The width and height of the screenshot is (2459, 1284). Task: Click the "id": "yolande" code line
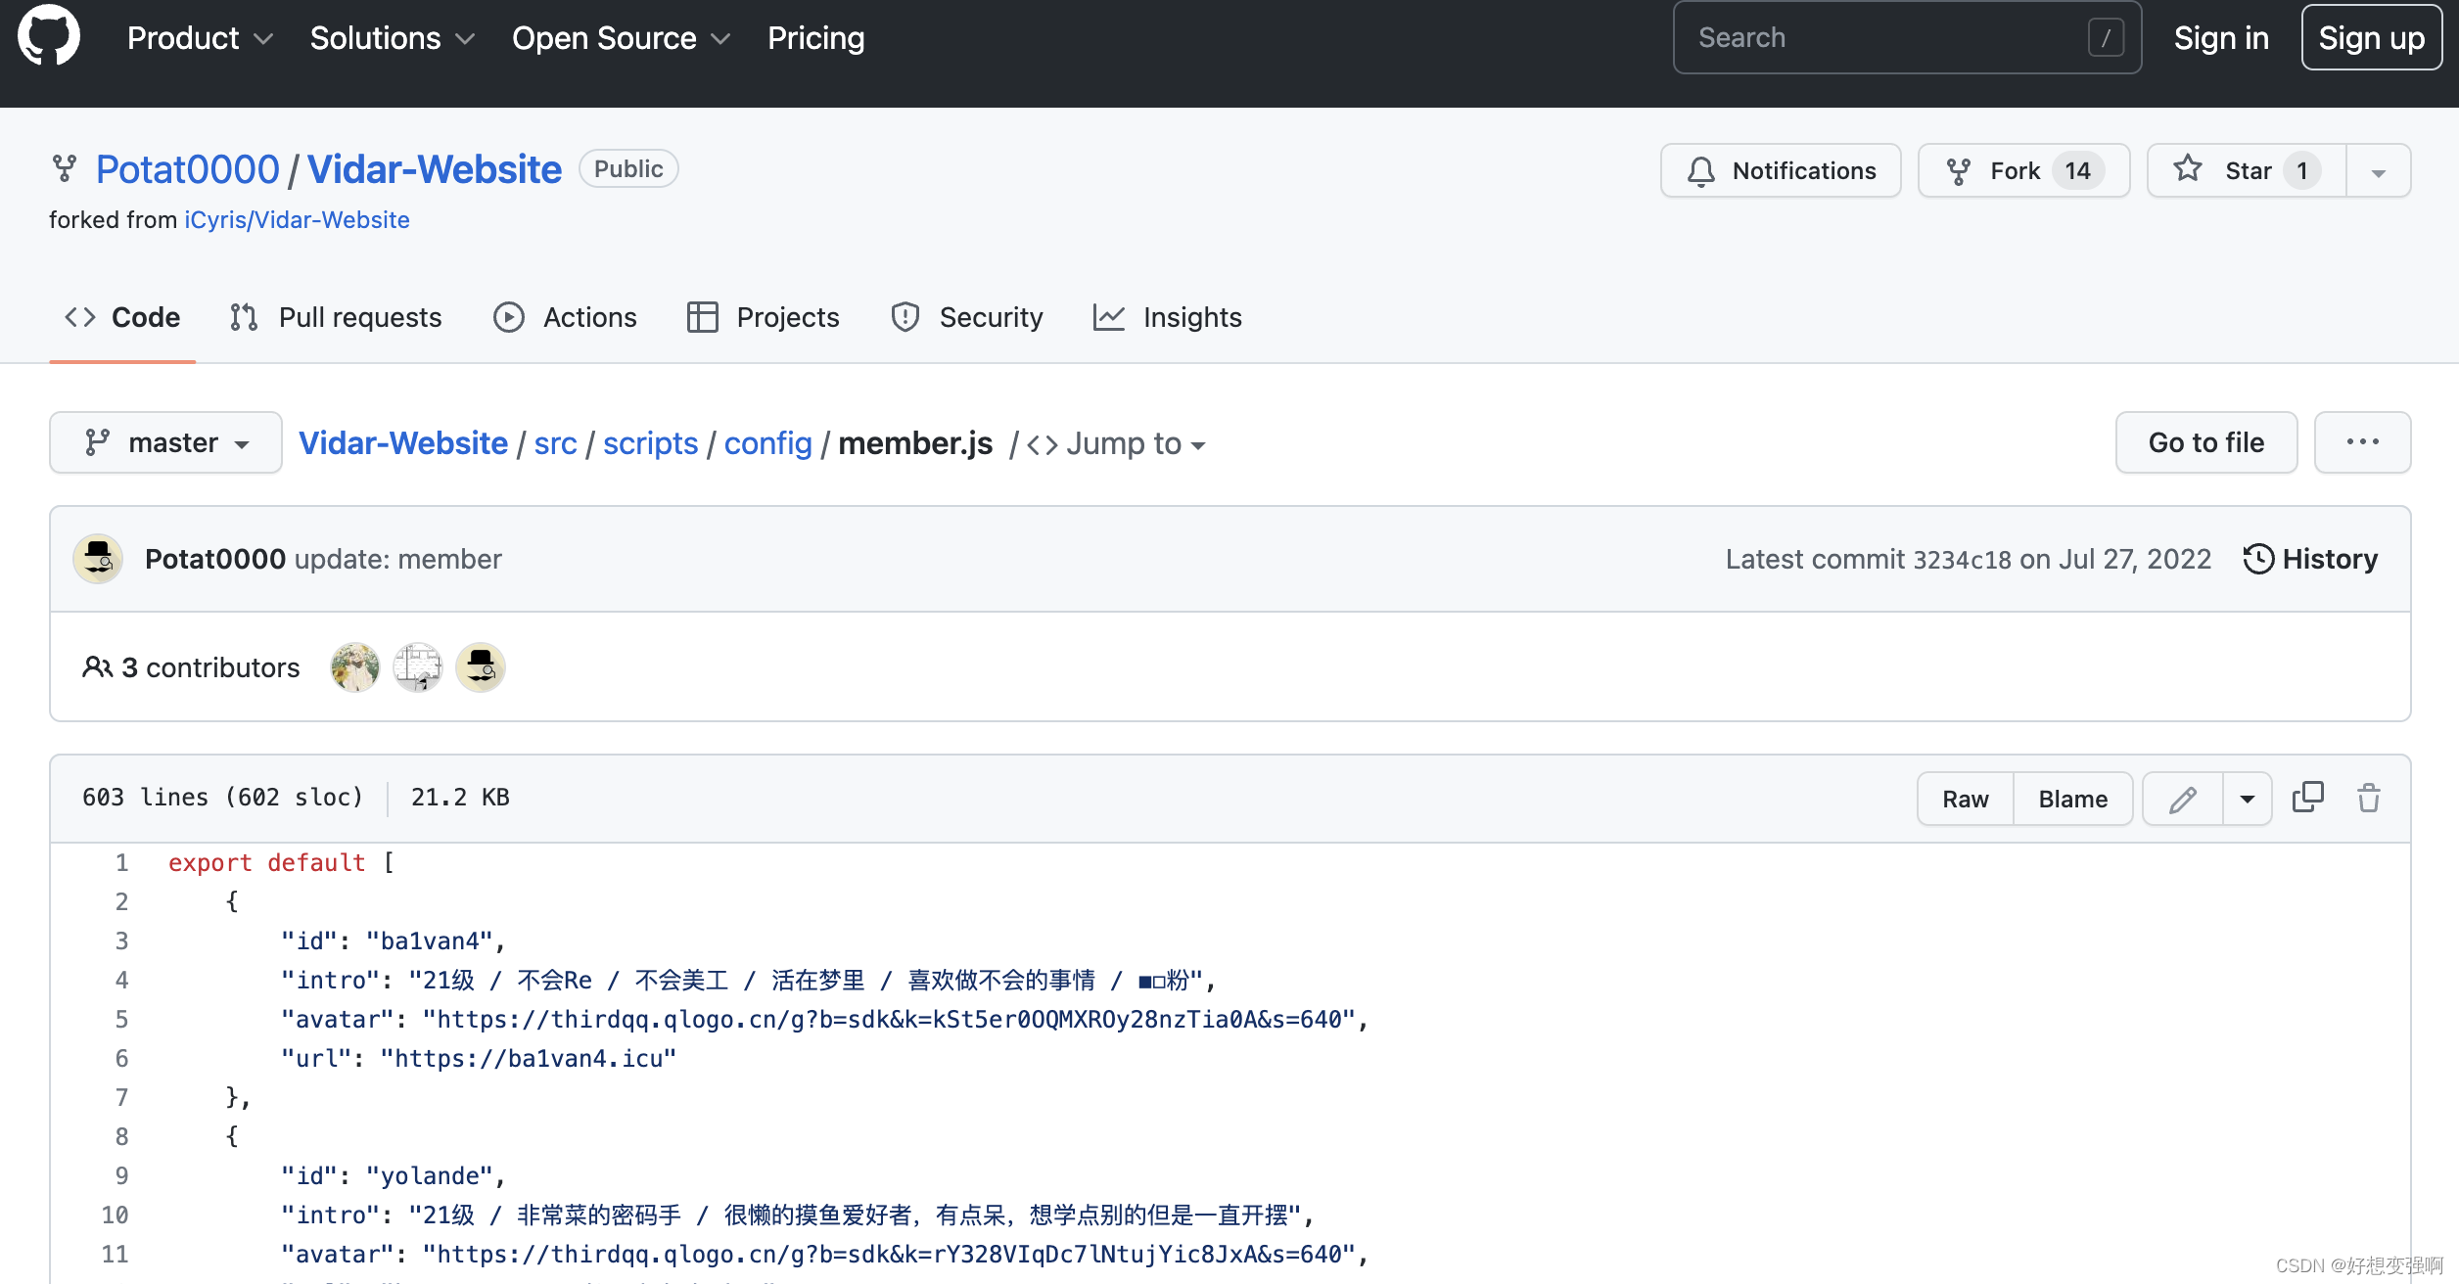coord(394,1176)
